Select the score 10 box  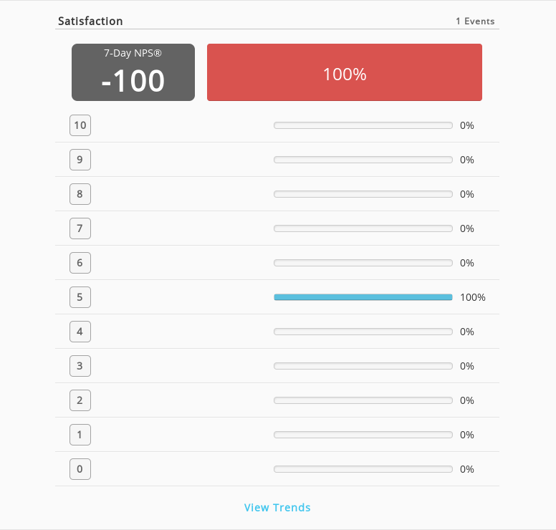[80, 125]
